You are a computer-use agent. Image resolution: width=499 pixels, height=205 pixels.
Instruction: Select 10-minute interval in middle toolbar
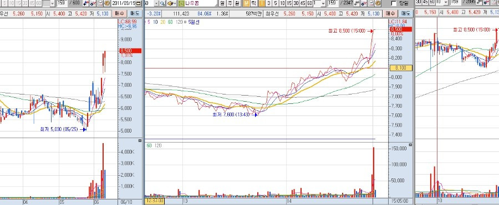(x=282, y=3)
